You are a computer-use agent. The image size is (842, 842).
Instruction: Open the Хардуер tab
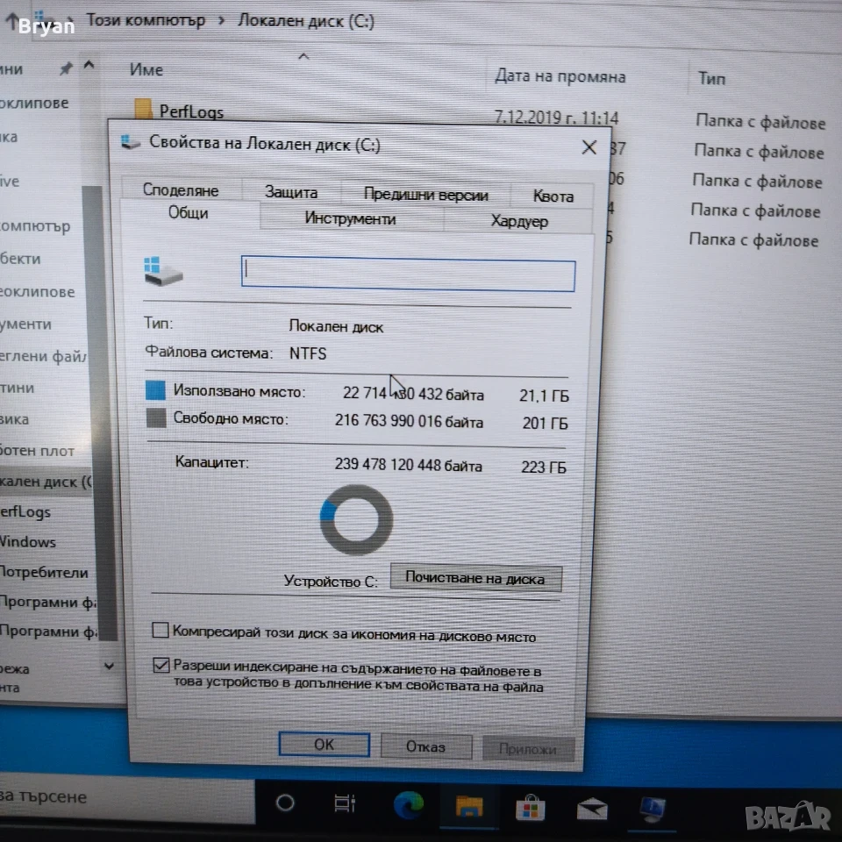(x=519, y=221)
